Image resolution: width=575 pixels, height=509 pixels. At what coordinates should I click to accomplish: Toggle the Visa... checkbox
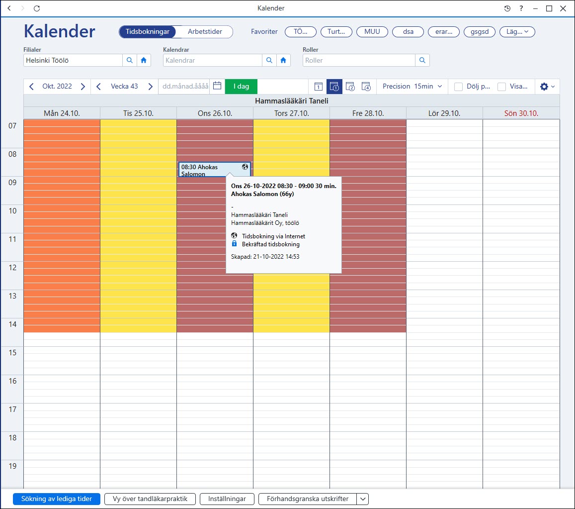(501, 87)
